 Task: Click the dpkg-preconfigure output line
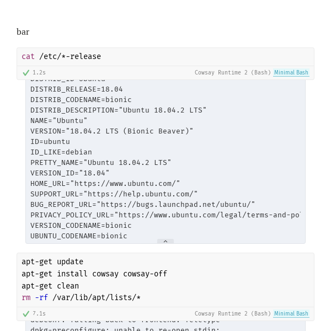click(125, 329)
